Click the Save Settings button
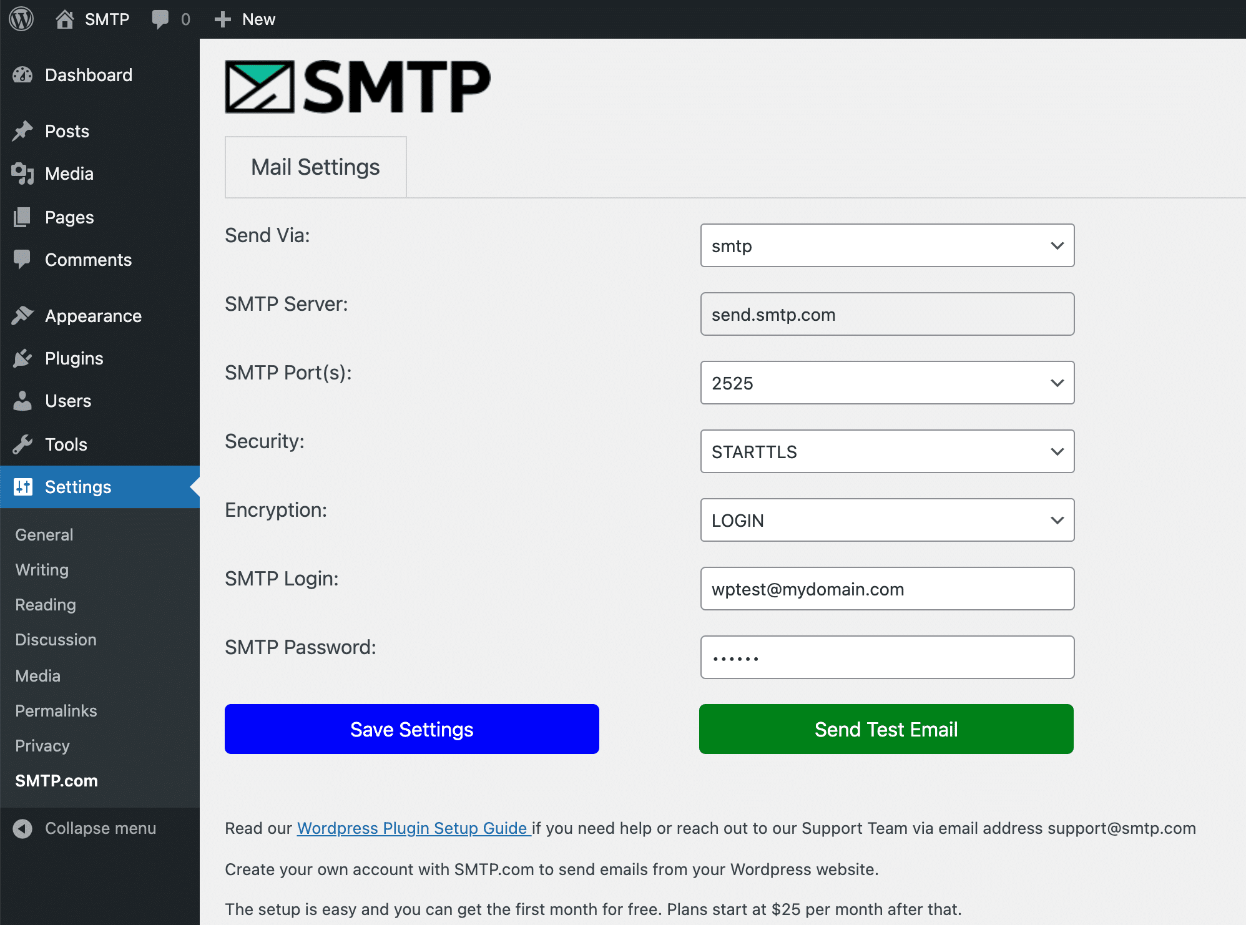 pos(412,729)
